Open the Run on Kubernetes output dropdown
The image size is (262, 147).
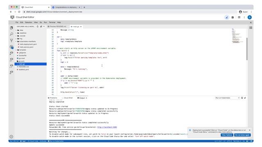pos(227,98)
